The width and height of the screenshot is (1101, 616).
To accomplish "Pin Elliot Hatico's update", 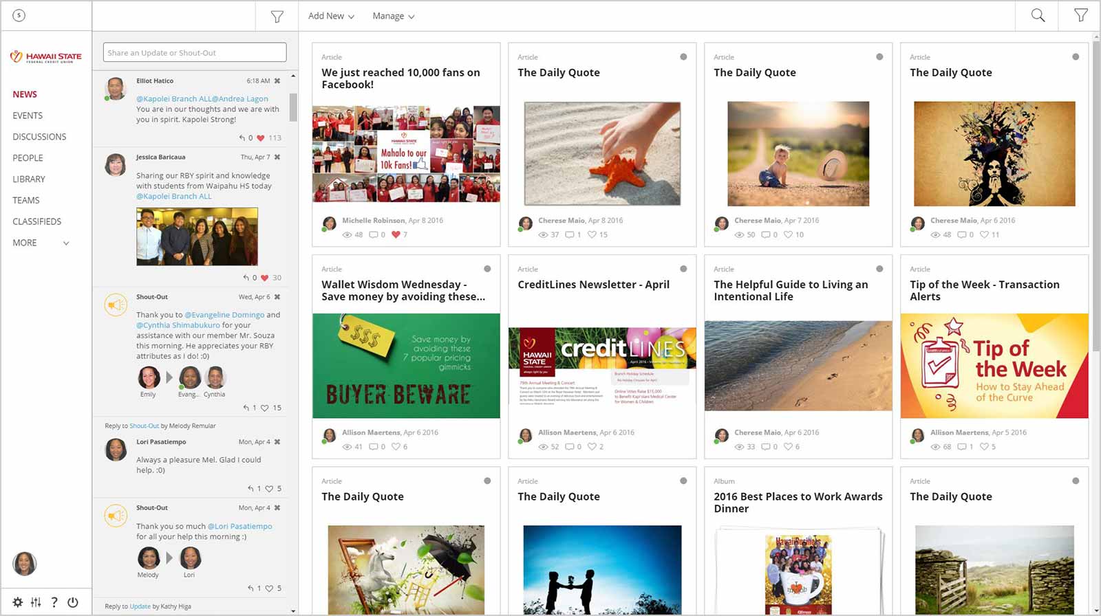I will (x=277, y=81).
